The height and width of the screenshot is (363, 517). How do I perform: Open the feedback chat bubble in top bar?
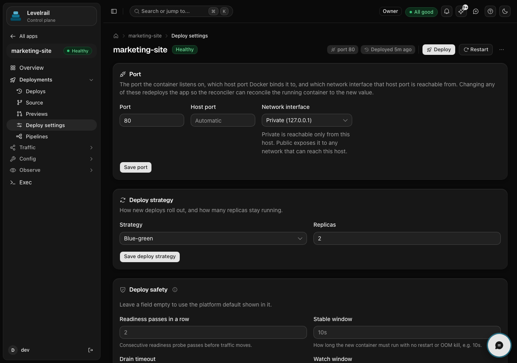pos(476,11)
